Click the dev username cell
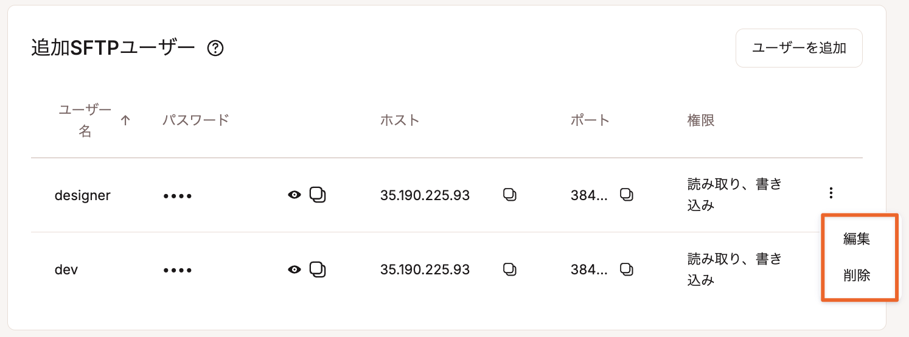The width and height of the screenshot is (909, 337). (66, 269)
